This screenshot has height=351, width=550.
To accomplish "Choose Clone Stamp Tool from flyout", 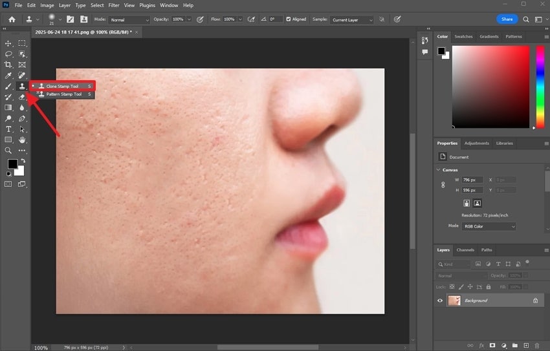I will 62,86.
